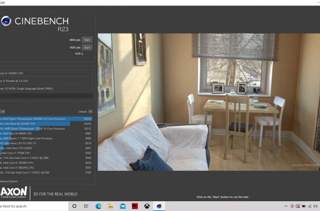
Task: Open Task View on the taskbar
Action: [86, 206]
